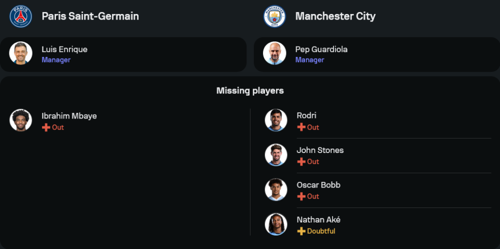Open the Manchester City team name link
This screenshot has width=500, height=249.
[335, 16]
